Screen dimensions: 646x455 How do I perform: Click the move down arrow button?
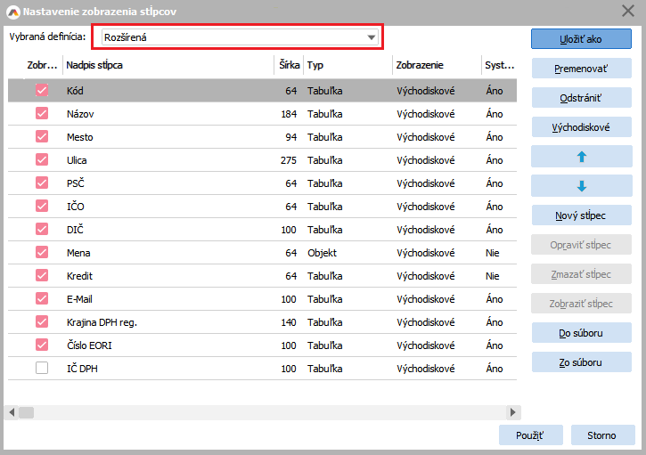tap(581, 185)
